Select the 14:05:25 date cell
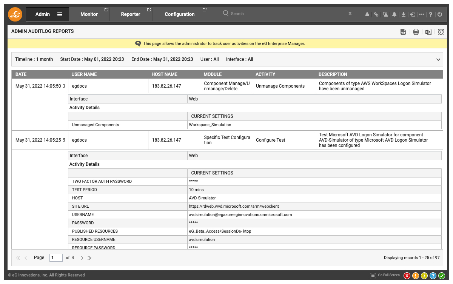 (x=40, y=140)
